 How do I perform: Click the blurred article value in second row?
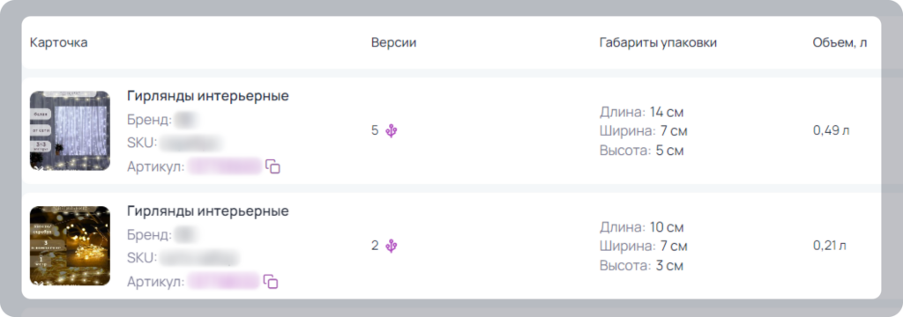[224, 282]
